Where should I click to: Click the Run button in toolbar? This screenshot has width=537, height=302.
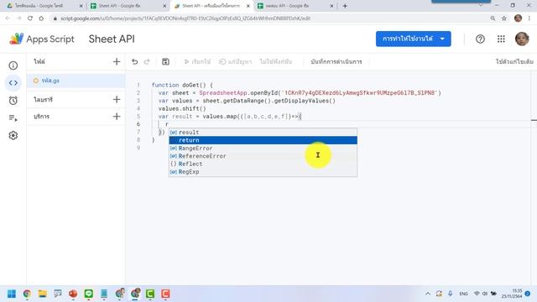(x=197, y=61)
